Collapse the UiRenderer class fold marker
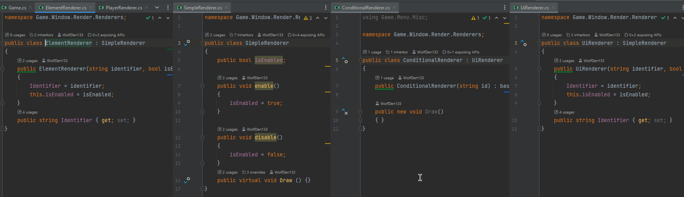This screenshot has height=197, width=684. (x=539, y=43)
